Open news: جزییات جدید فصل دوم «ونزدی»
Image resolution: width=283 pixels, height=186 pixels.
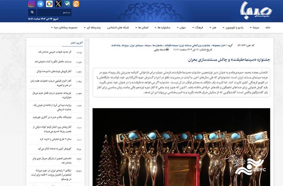52,95
